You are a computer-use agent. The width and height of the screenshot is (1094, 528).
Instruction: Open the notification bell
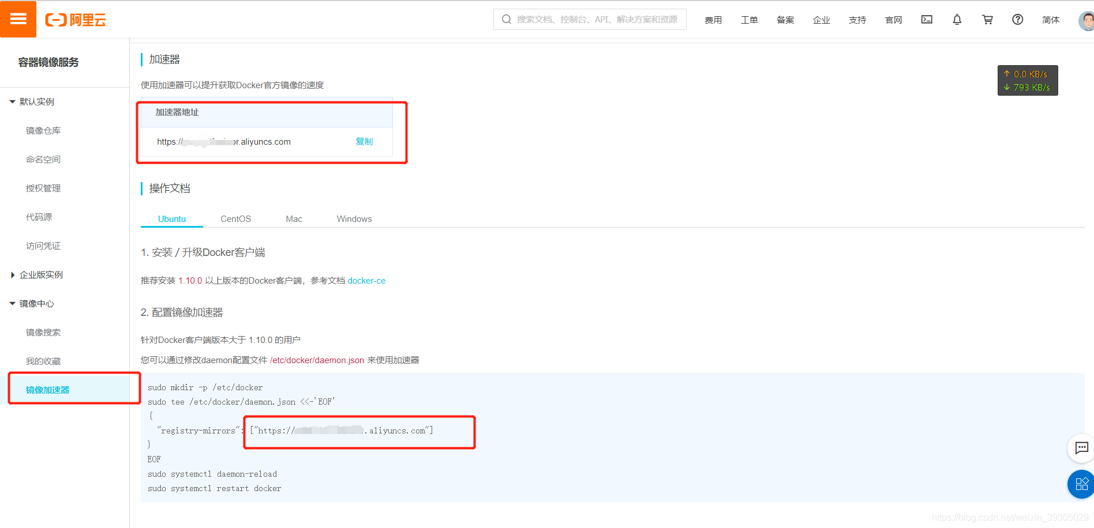957,20
